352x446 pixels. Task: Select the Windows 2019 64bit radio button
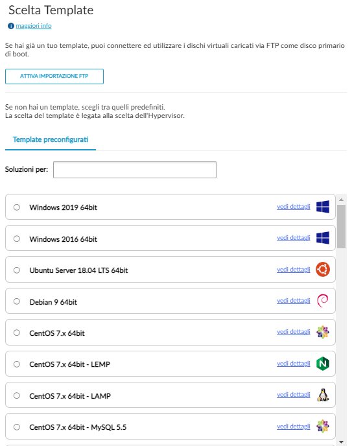coord(17,207)
